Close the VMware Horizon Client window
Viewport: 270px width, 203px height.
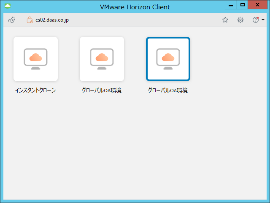click(258, 5)
